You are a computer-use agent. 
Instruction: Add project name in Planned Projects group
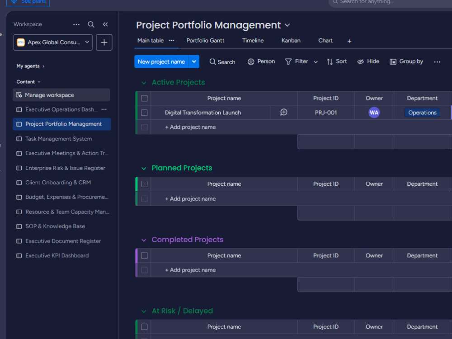(x=190, y=199)
